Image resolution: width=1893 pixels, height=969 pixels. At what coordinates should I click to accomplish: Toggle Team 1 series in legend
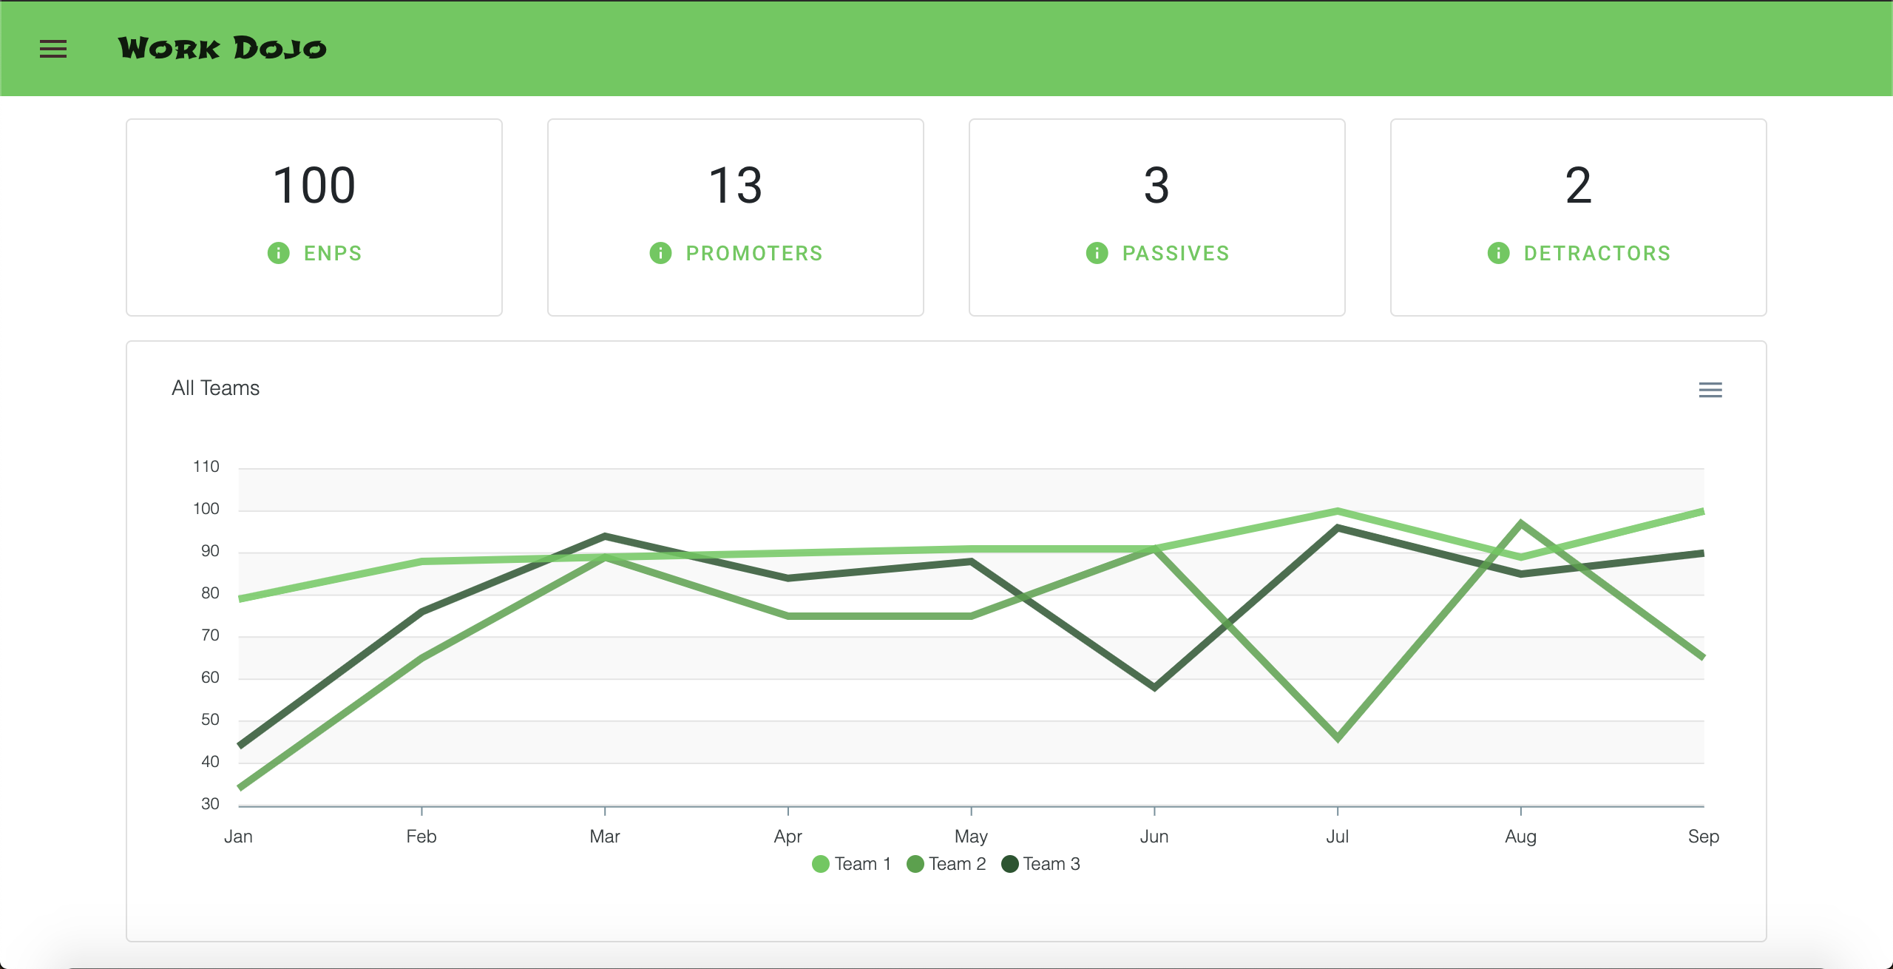coord(862,864)
